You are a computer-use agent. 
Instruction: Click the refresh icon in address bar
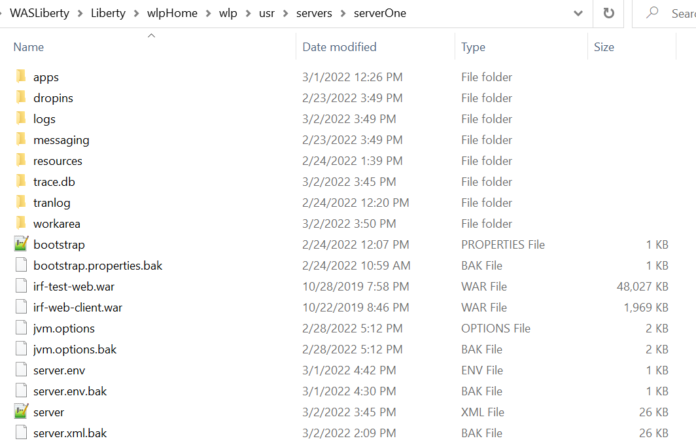pos(608,13)
